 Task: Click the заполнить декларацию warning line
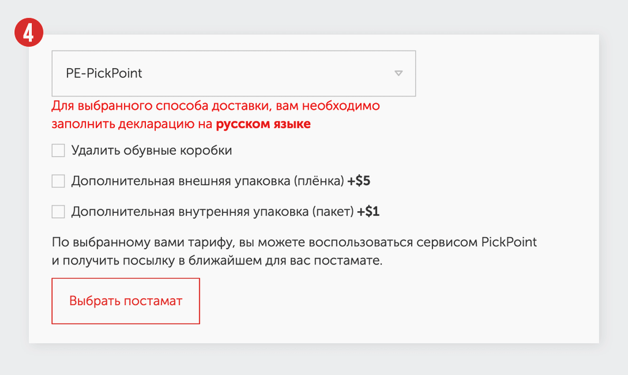(181, 124)
